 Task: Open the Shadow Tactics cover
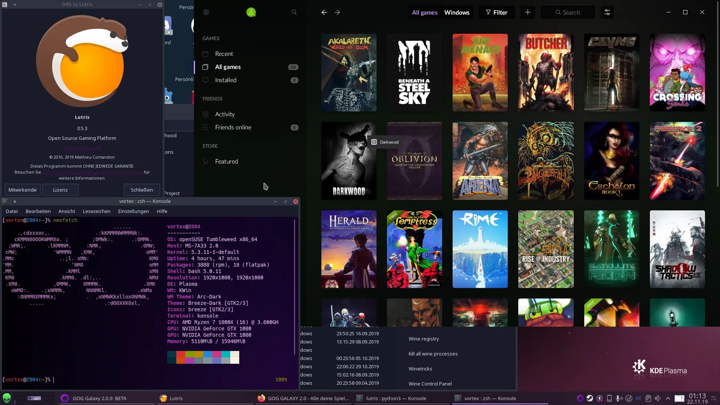coord(677,249)
